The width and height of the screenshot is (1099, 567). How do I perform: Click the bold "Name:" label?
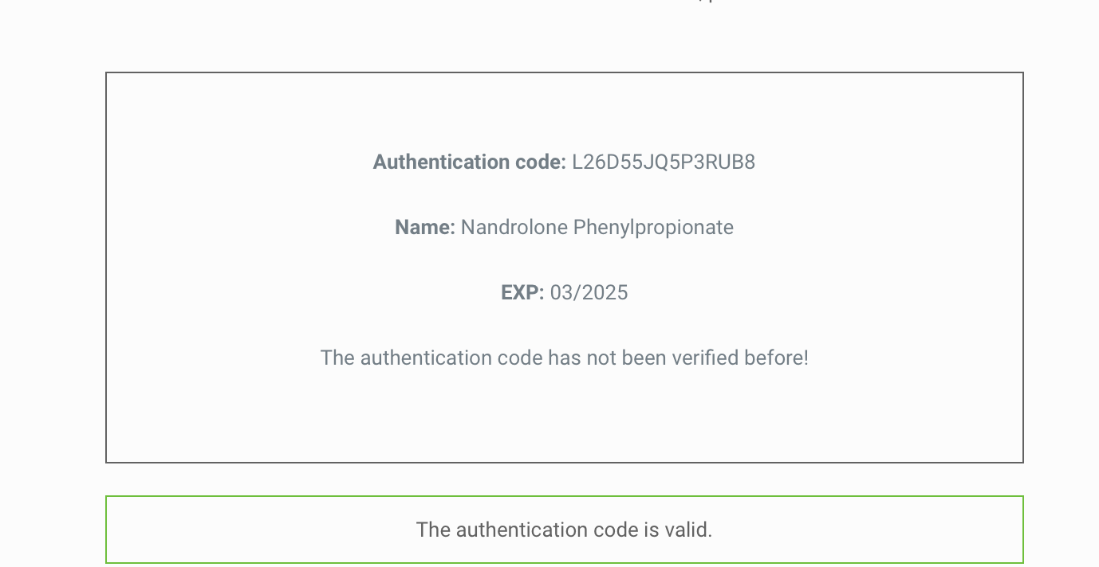click(425, 228)
